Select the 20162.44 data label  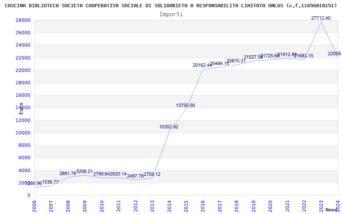tap(202, 65)
